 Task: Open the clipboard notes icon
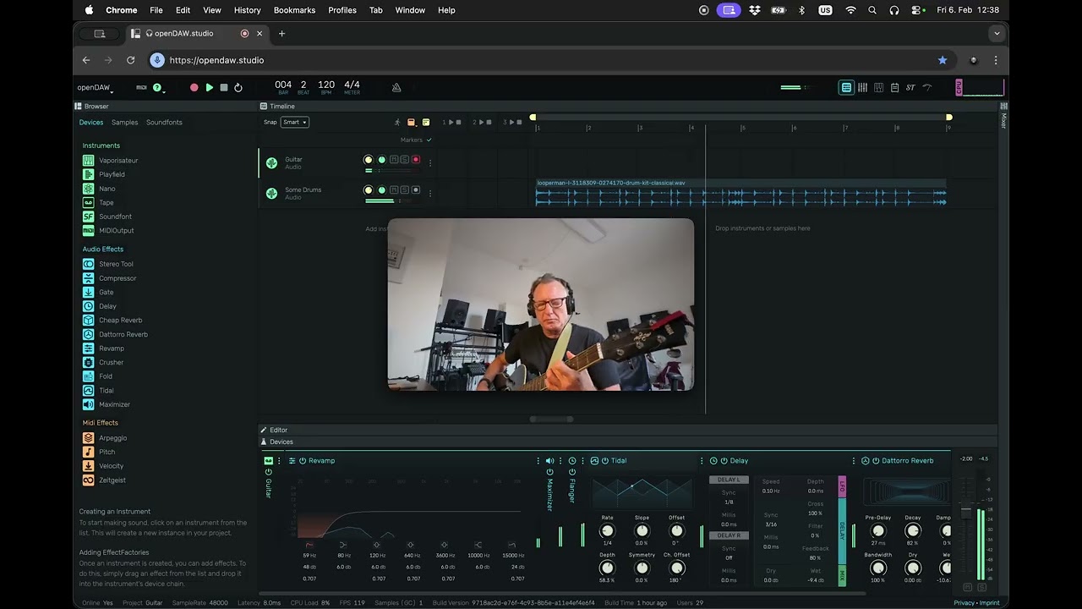tap(894, 87)
